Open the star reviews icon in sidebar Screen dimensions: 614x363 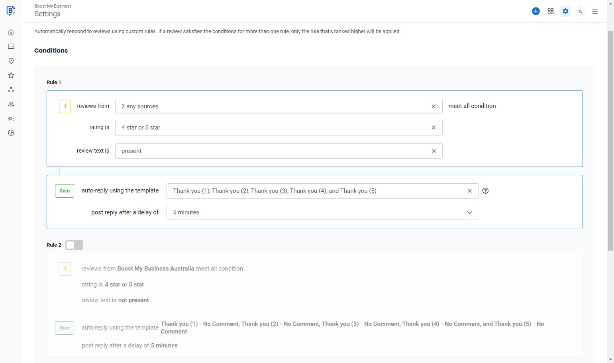click(11, 75)
